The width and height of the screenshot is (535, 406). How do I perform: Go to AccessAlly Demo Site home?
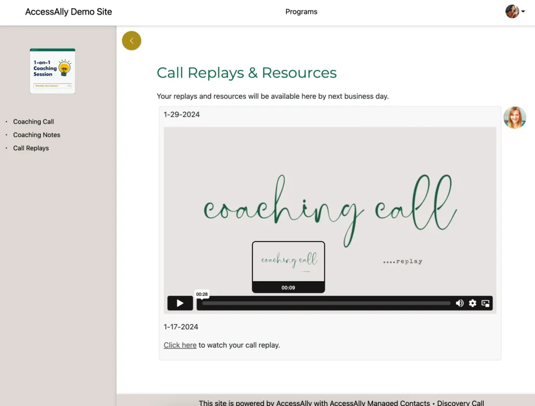click(x=68, y=11)
